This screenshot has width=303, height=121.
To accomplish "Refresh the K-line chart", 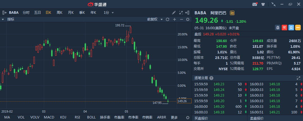I will tap(168, 19).
